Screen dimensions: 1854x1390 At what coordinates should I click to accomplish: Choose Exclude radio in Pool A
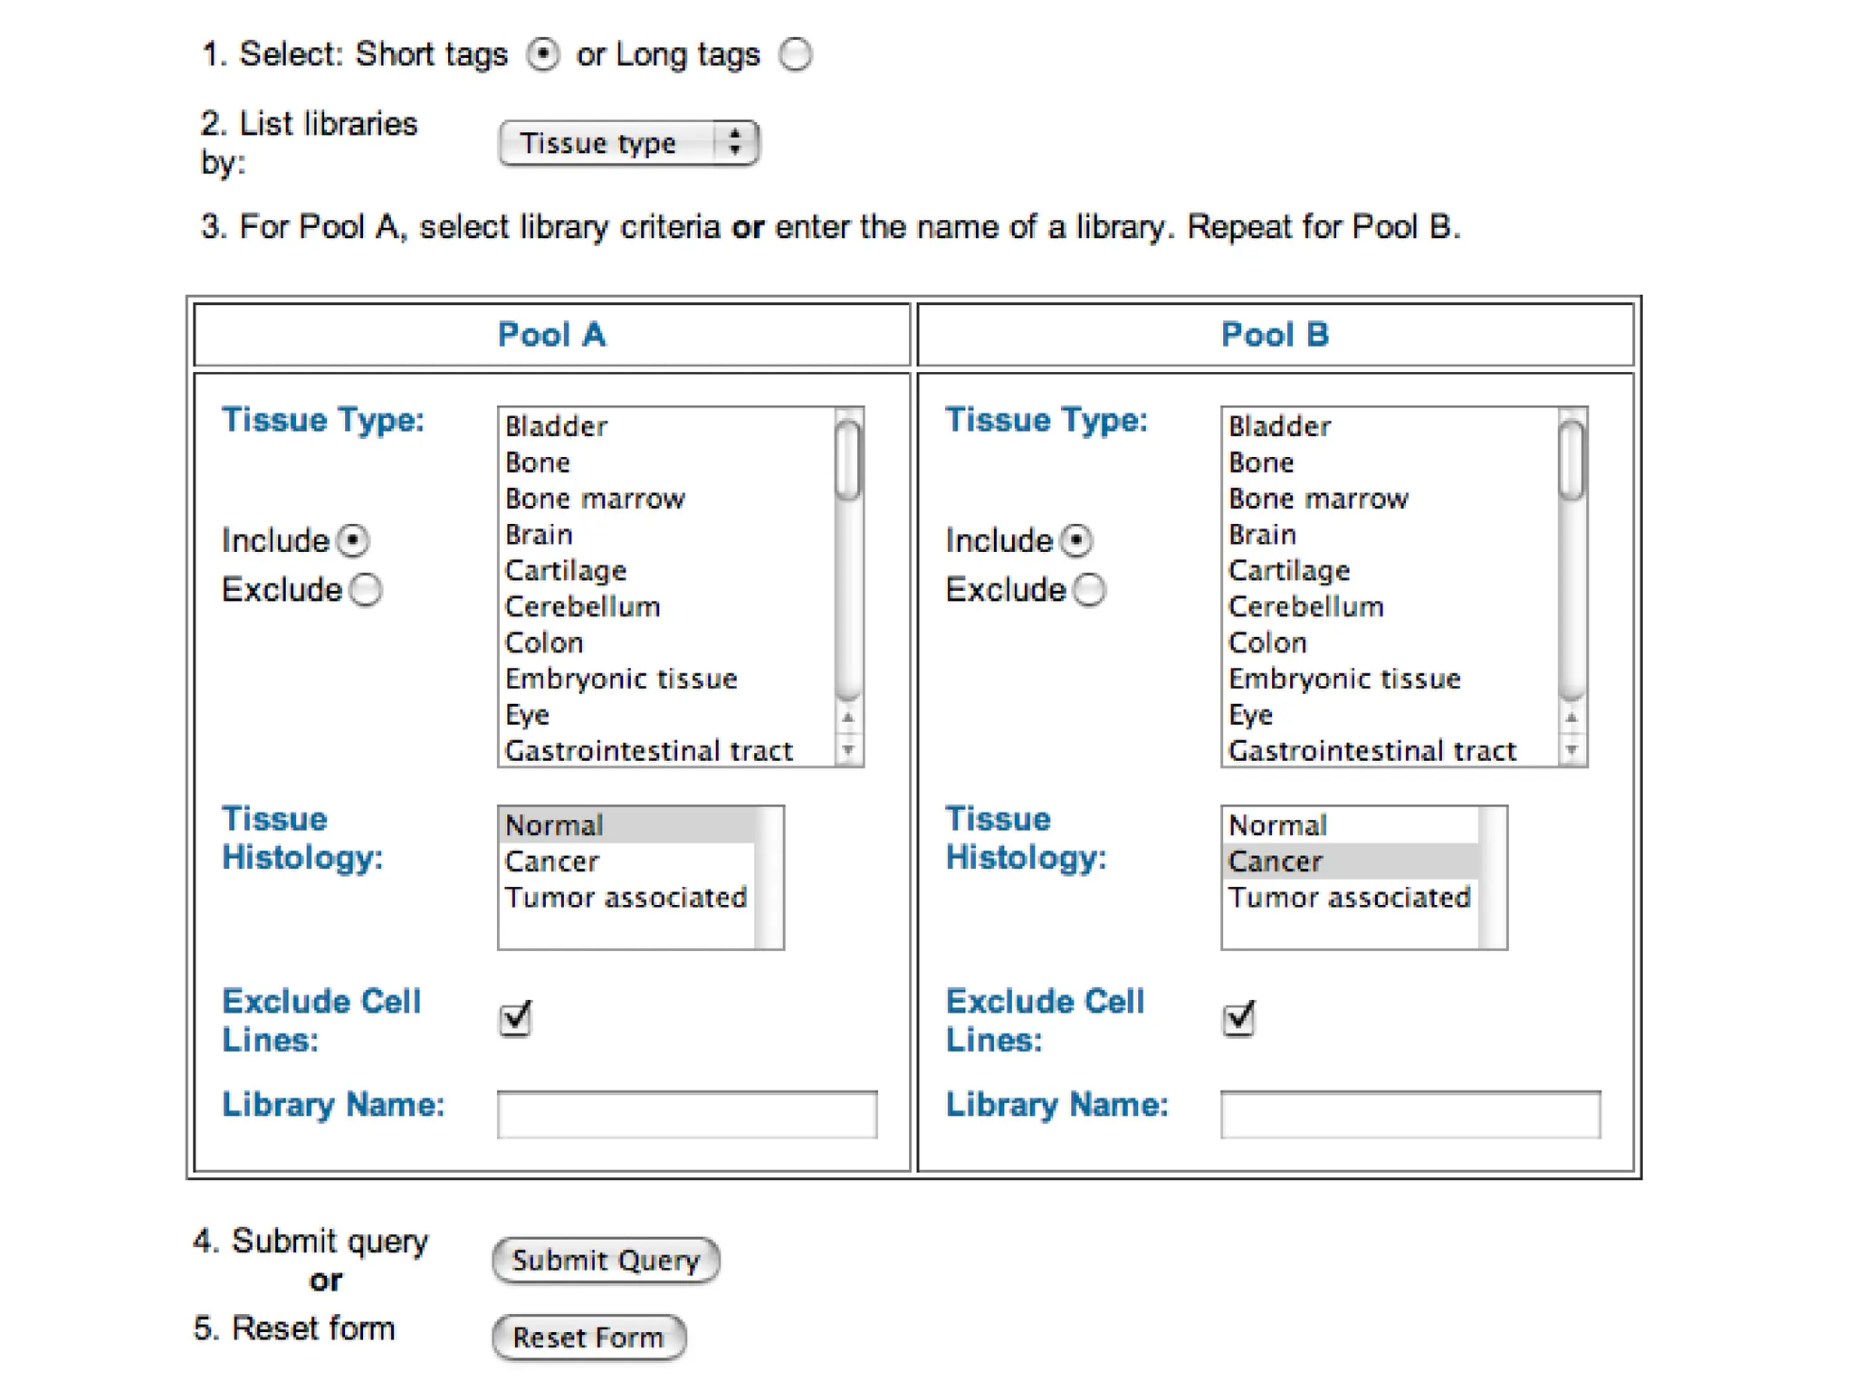366,590
